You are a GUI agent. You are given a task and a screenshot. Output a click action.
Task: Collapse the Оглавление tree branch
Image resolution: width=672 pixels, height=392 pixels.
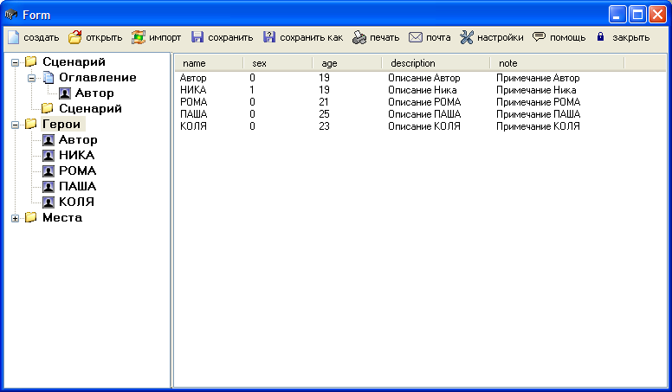pyautogui.click(x=32, y=78)
